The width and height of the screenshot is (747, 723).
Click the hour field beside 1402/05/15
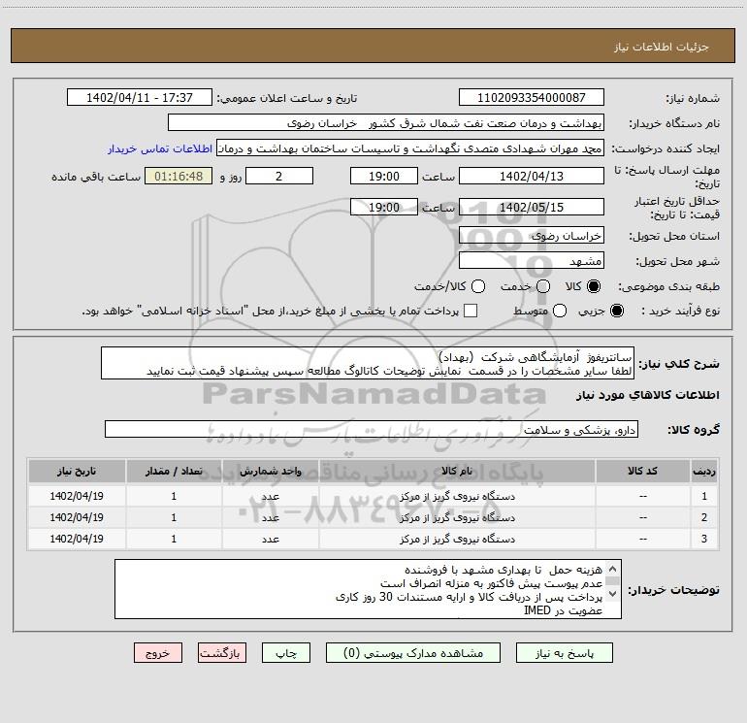pyautogui.click(x=384, y=207)
